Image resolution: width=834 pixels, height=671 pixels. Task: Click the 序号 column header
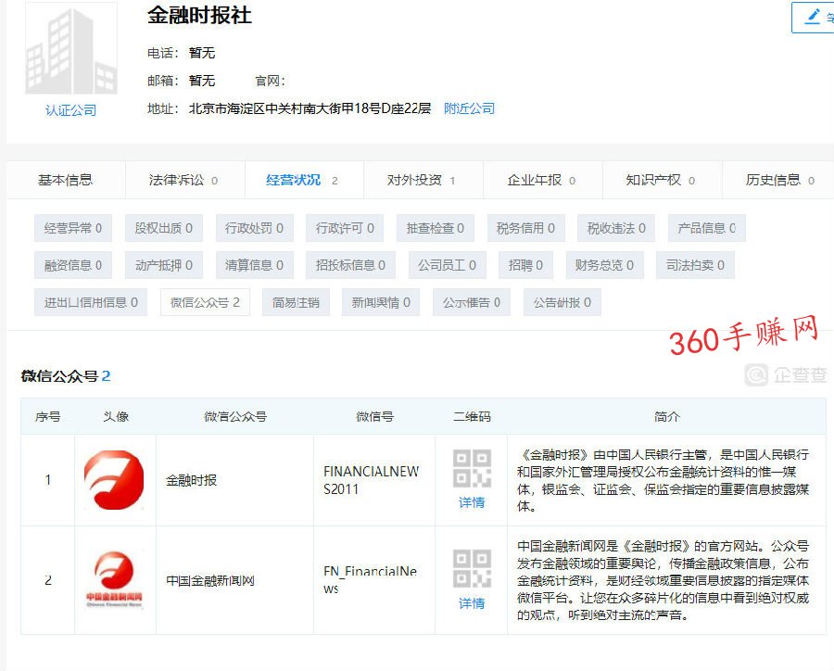point(48,417)
